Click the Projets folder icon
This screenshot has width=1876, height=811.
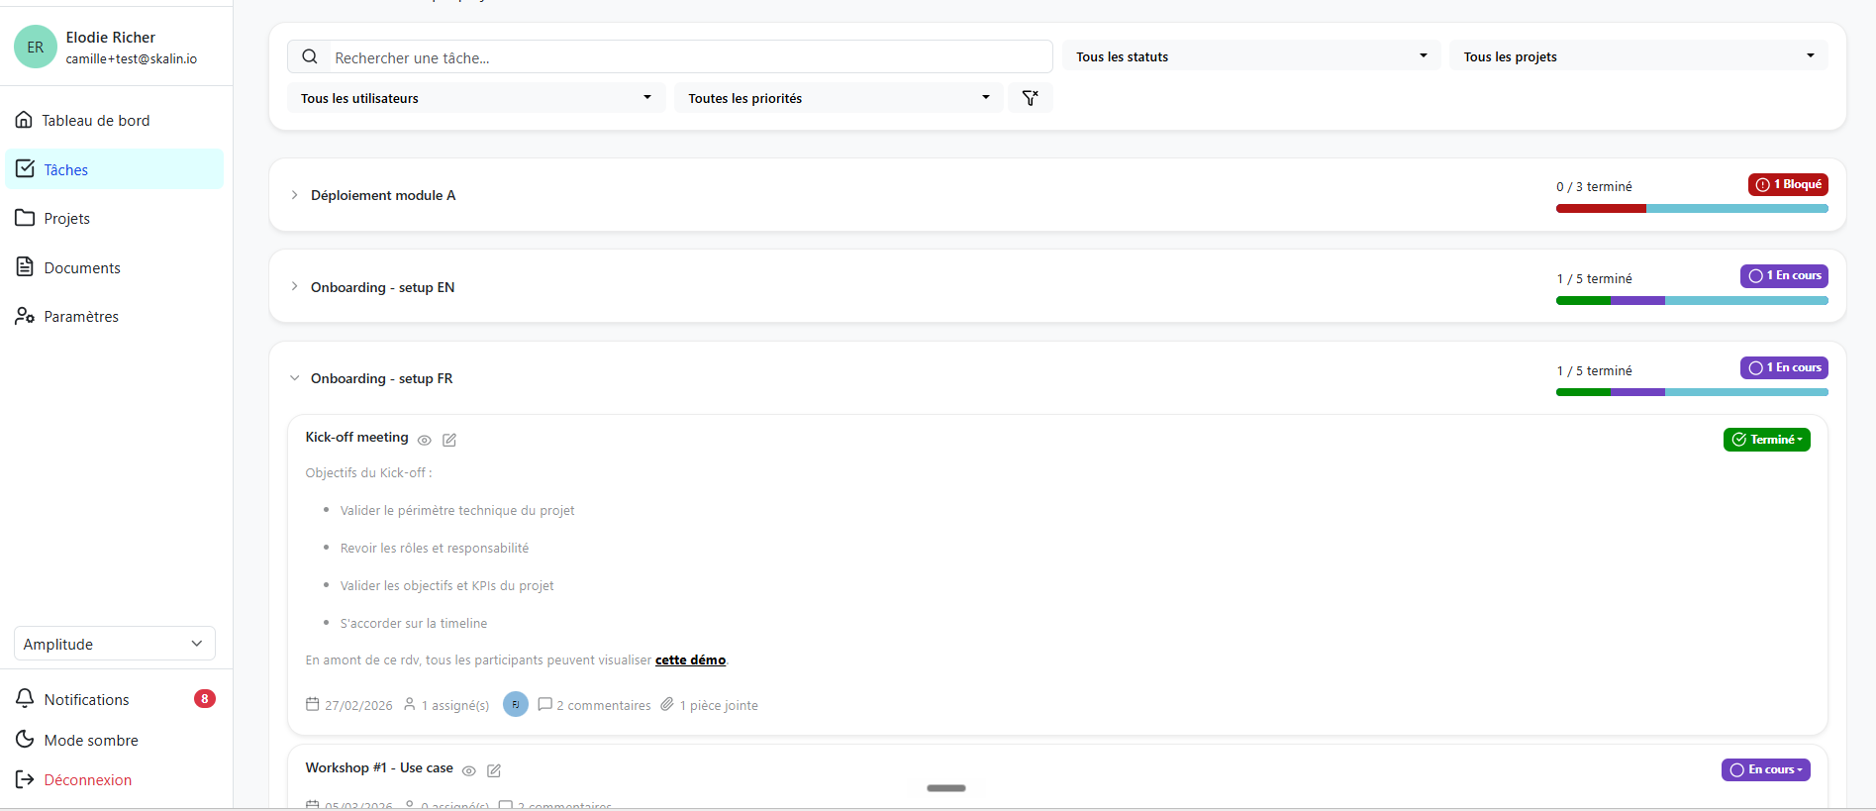click(25, 217)
